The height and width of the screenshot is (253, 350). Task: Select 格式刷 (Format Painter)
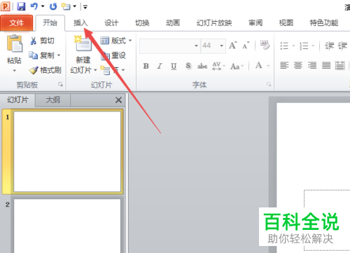coord(45,70)
